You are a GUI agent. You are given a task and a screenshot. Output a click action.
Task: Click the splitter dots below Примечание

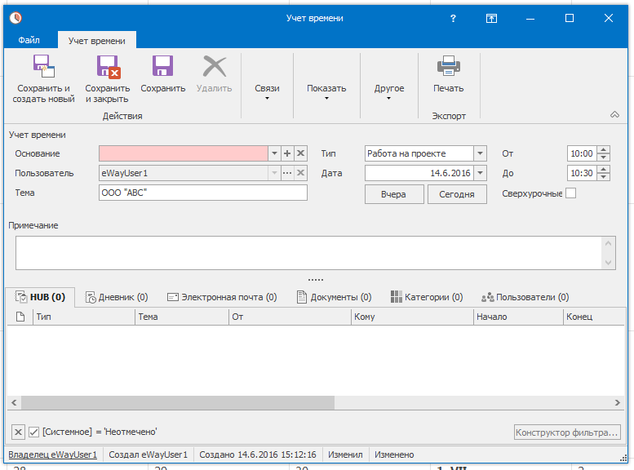coord(316,280)
